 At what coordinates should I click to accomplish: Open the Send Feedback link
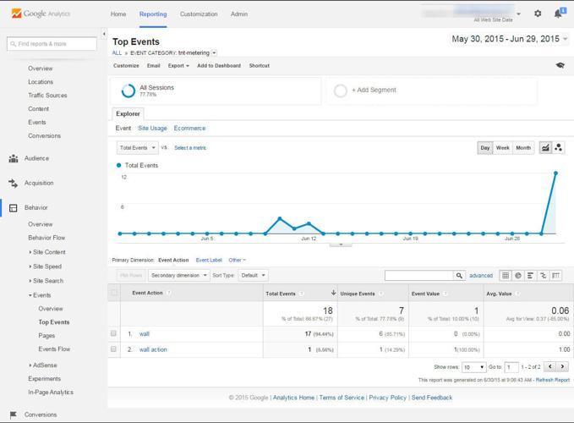point(431,398)
